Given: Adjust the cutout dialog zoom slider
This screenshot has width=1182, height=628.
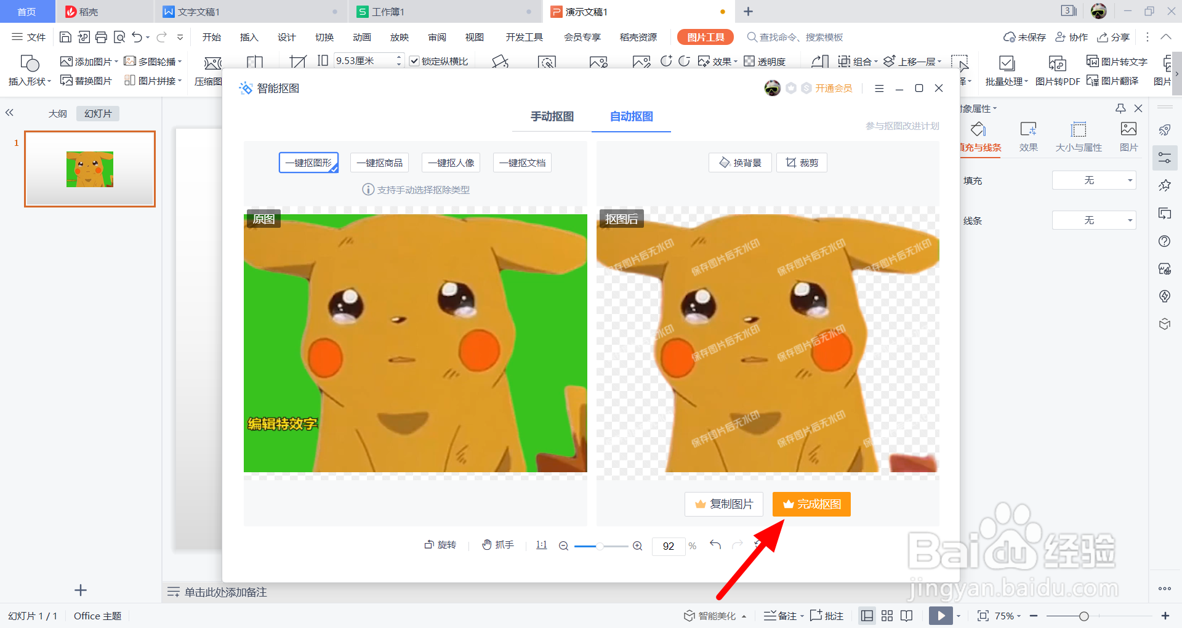Looking at the screenshot, I should 600,546.
